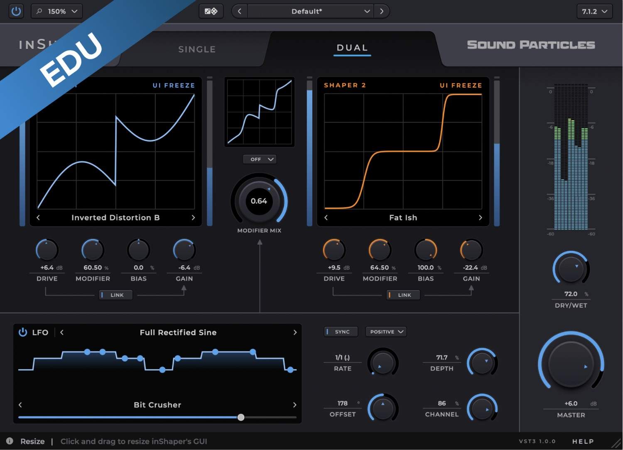Toggle the LFO SYNC button
This screenshot has width=623, height=450.
pyautogui.click(x=341, y=332)
